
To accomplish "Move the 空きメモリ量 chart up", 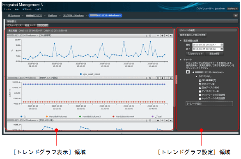I will click(158, 121).
